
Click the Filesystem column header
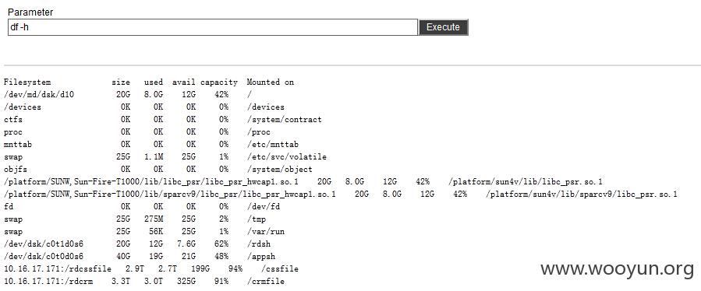click(27, 82)
